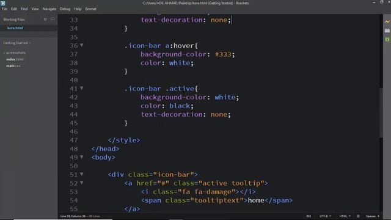This screenshot has height=220, width=391.
Task: Click text-decoration property on line 33
Action: [x=172, y=20]
